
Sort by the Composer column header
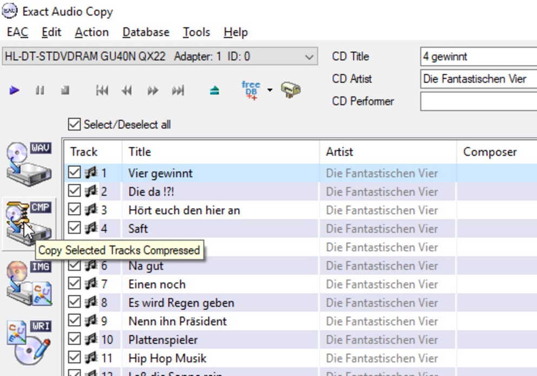[x=497, y=152]
